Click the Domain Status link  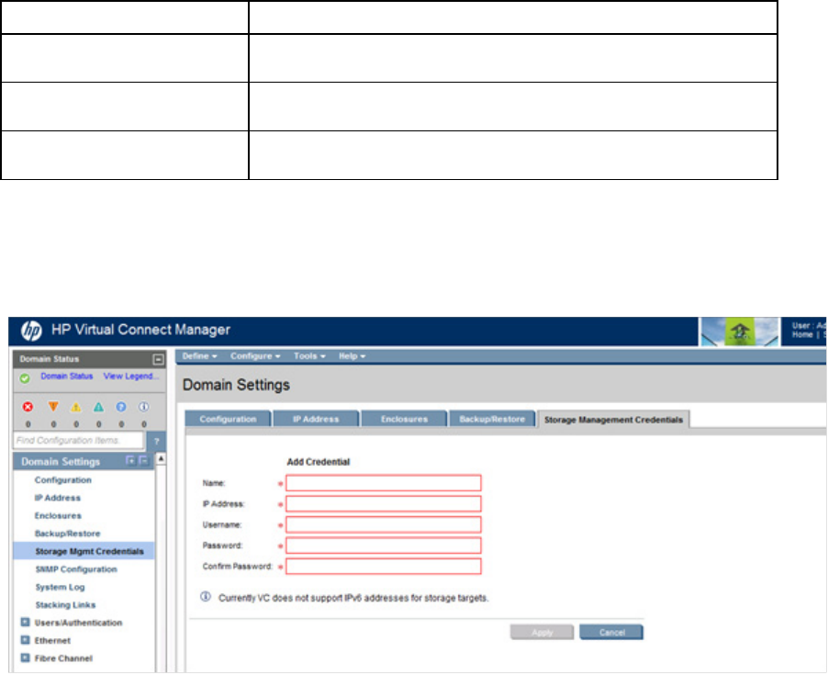(x=67, y=376)
